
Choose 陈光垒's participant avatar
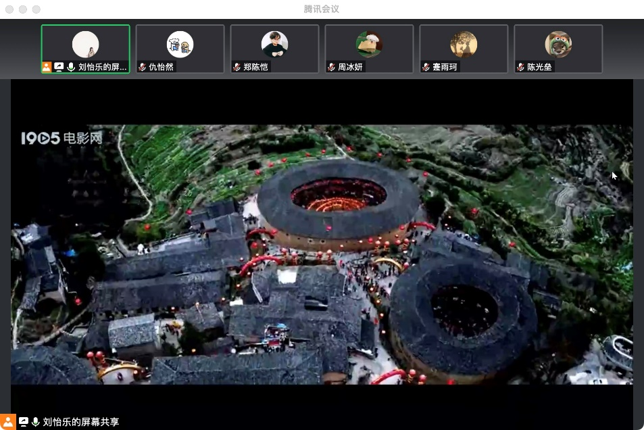coord(558,45)
